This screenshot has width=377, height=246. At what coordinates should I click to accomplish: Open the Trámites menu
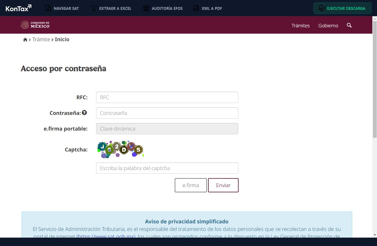(x=301, y=26)
